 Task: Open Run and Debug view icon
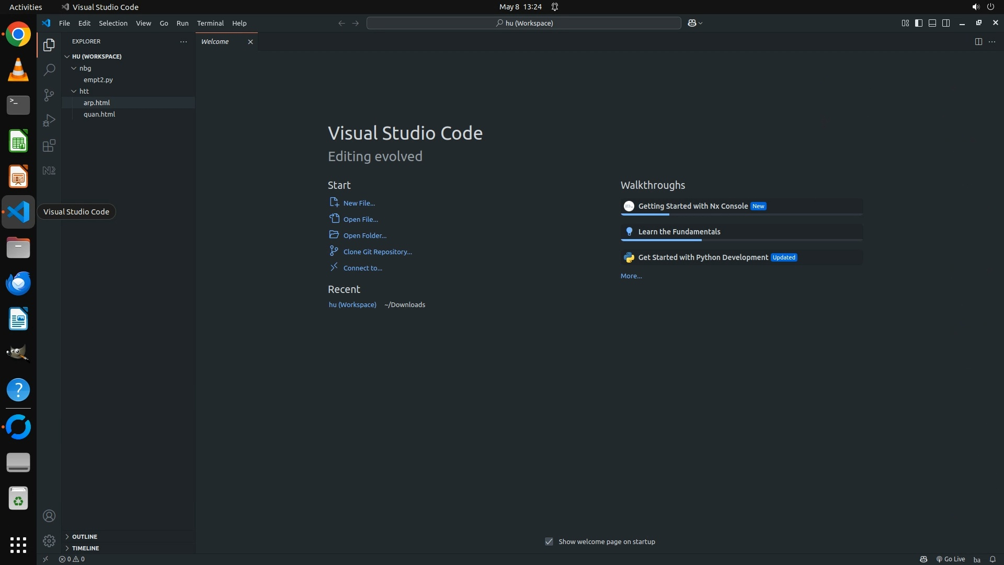coord(49,120)
